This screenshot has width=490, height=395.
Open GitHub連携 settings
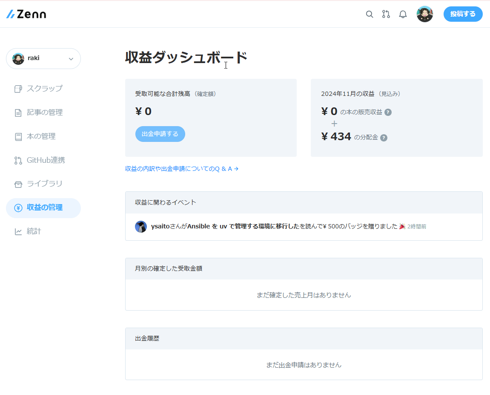pyautogui.click(x=44, y=160)
